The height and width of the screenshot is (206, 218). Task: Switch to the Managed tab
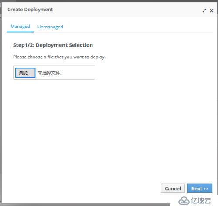click(20, 27)
